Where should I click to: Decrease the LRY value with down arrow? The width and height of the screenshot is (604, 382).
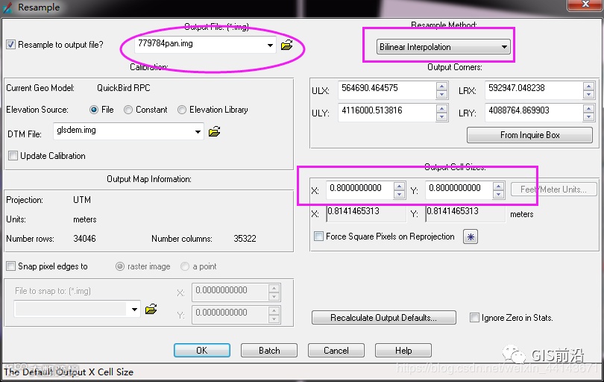[588, 117]
